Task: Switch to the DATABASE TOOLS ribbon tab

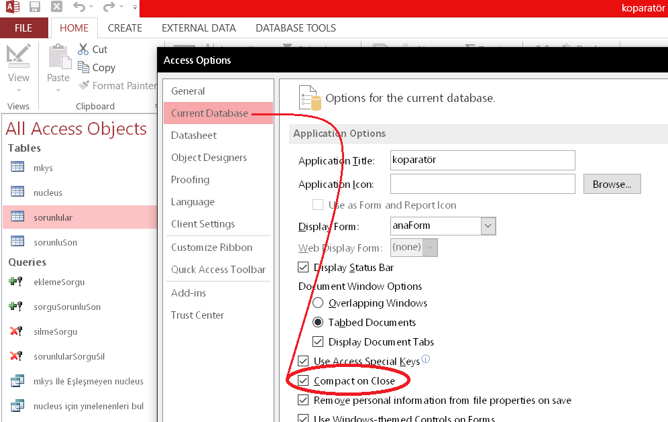Action: (295, 28)
